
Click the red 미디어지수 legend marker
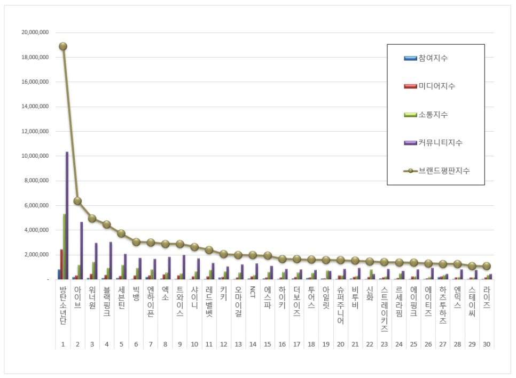click(x=410, y=86)
